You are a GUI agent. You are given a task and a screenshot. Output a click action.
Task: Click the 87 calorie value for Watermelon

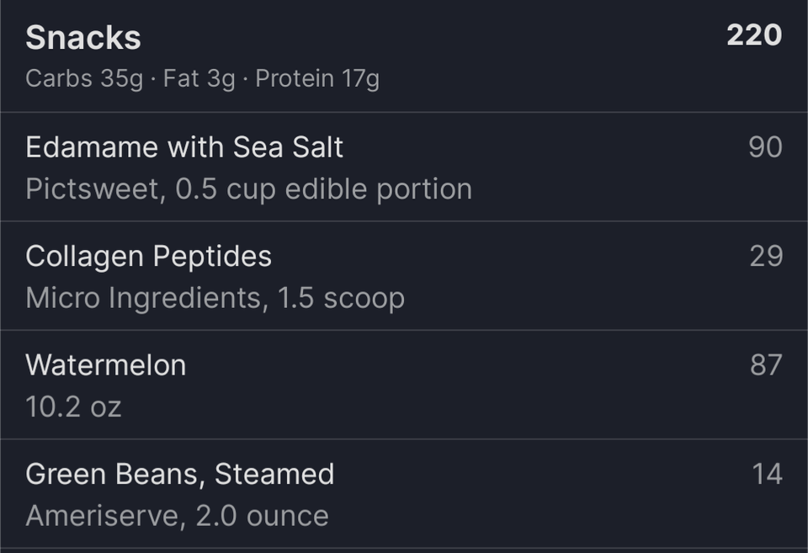[x=766, y=365]
